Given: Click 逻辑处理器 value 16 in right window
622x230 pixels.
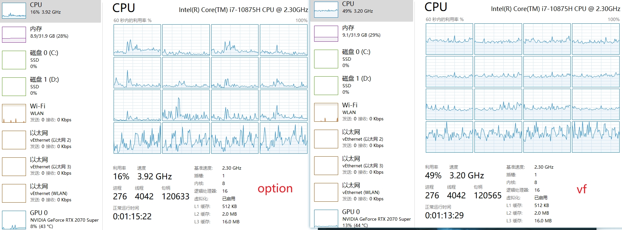Looking at the screenshot, I should click(x=537, y=190).
